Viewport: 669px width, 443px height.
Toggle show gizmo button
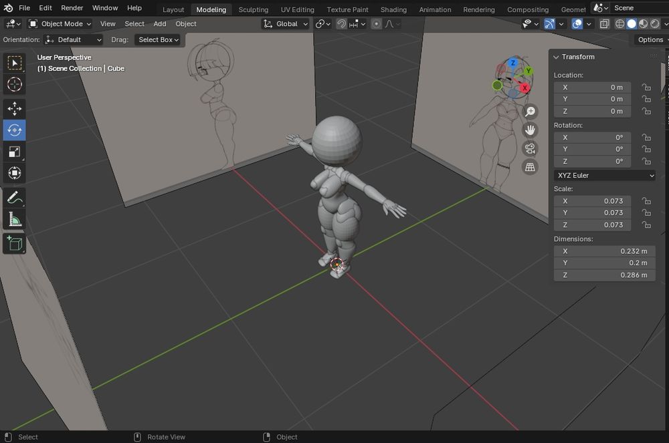pyautogui.click(x=549, y=24)
